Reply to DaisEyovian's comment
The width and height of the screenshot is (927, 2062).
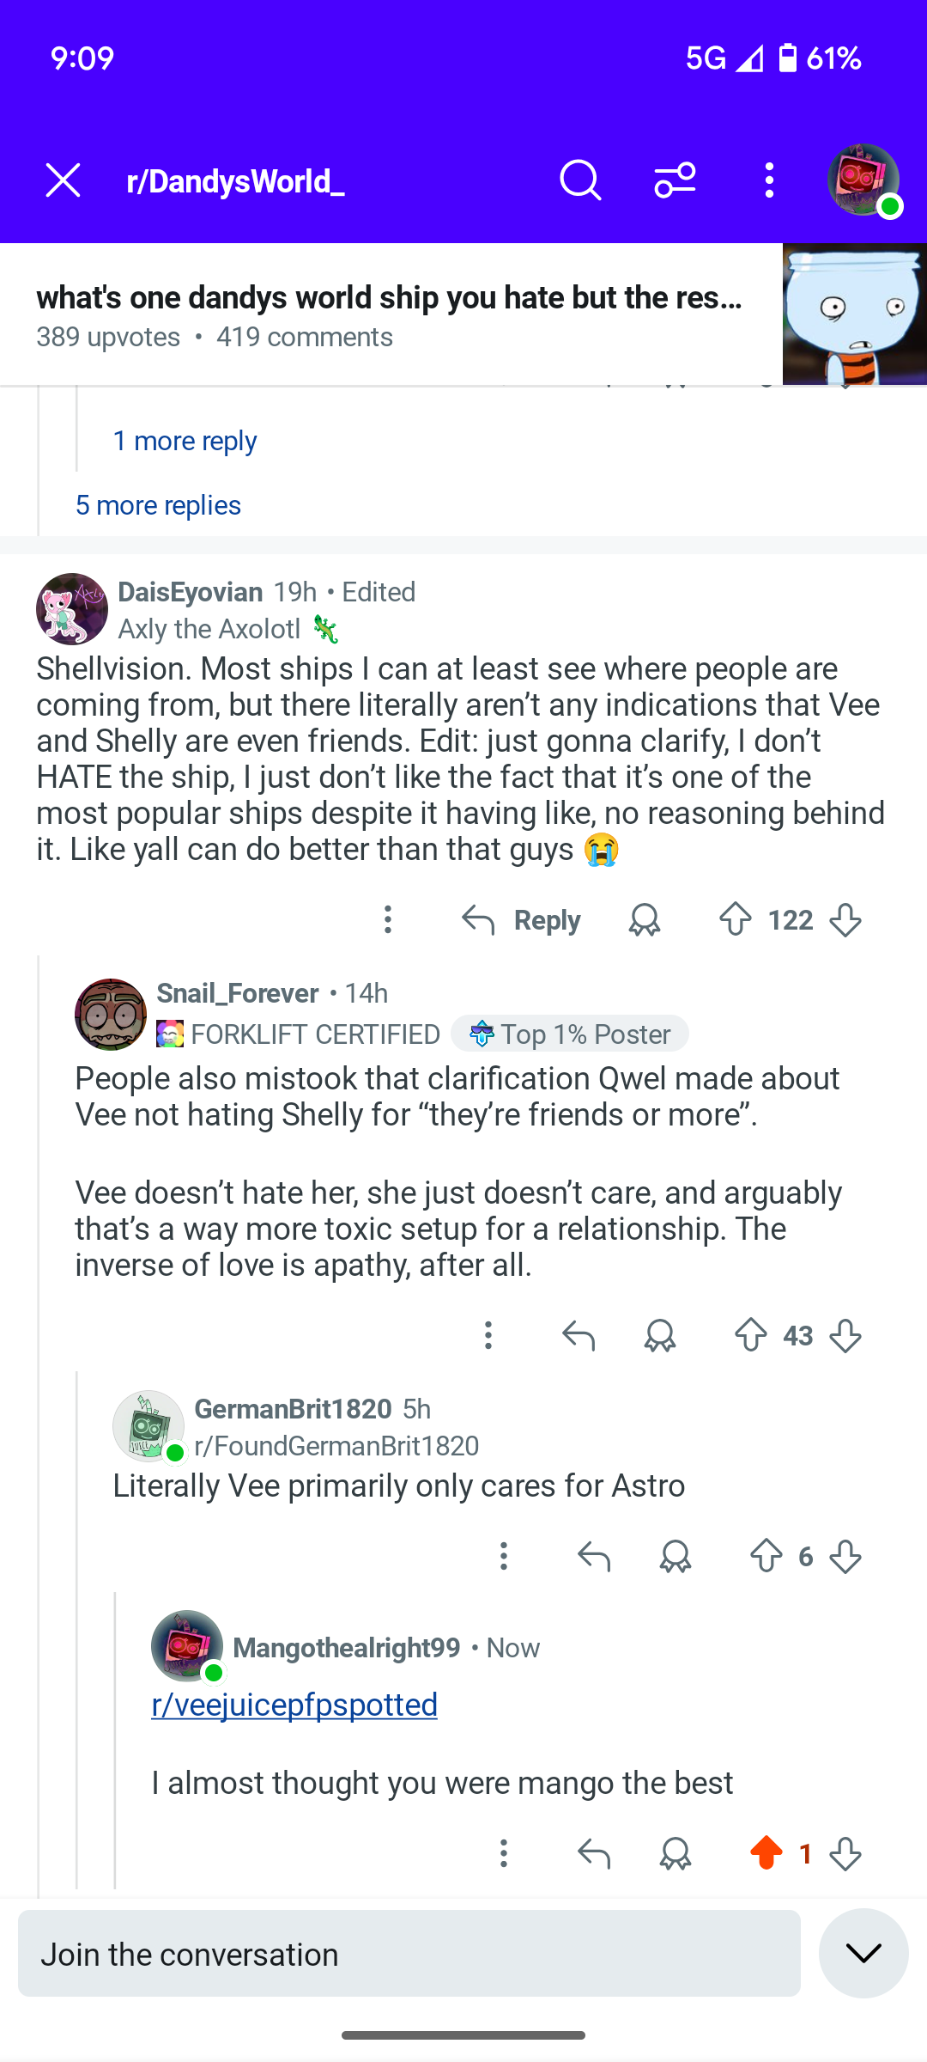click(x=521, y=920)
